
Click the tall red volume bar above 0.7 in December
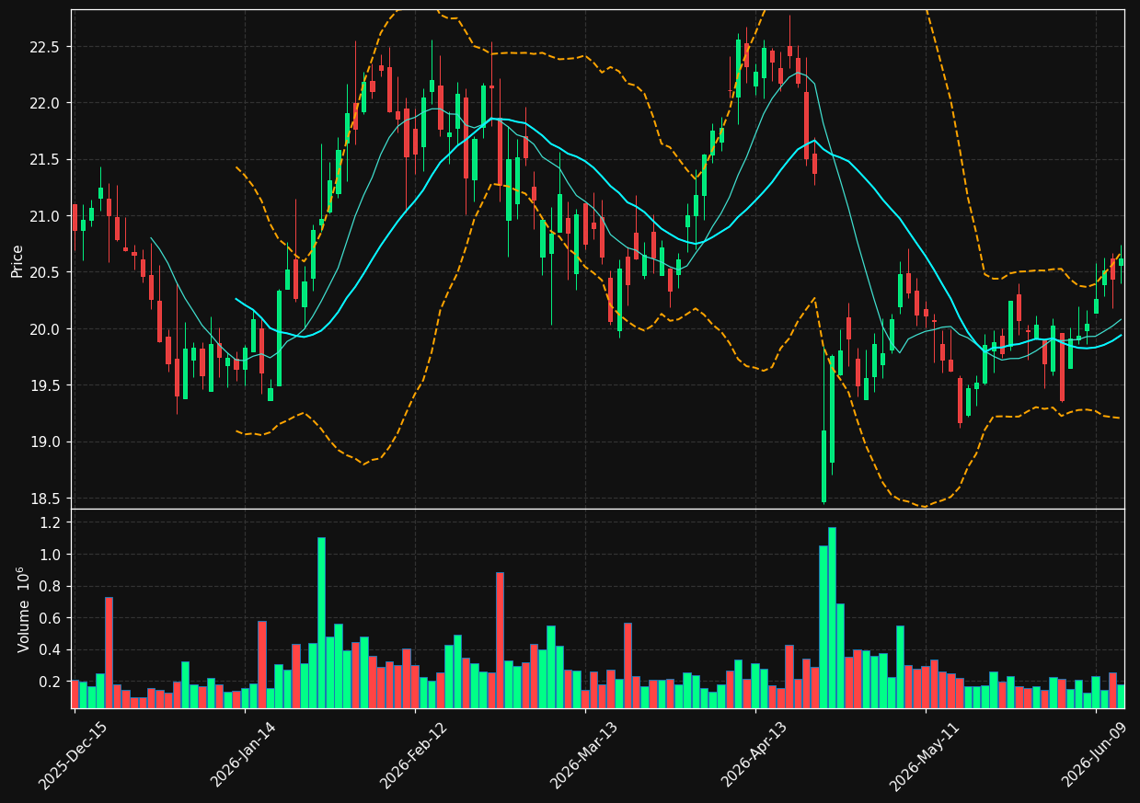(x=109, y=652)
